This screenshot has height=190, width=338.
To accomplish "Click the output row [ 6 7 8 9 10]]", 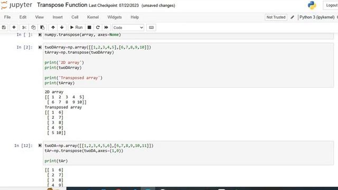I will click(x=67, y=102).
